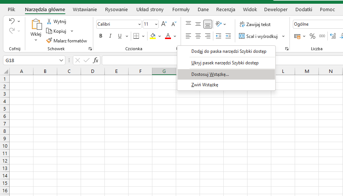The width and height of the screenshot is (343, 196).
Task: Expand Kopiuj dropdown arrow
Action: tap(72, 31)
